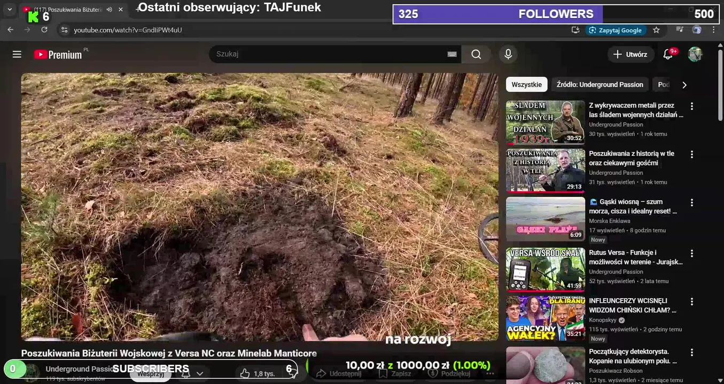Open options for 'Rutus Versa - Funkcje' video
The width and height of the screenshot is (724, 384).
[692, 253]
